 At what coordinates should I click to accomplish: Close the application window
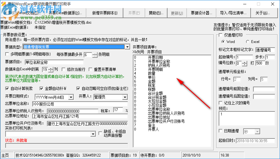(x=273, y=4)
